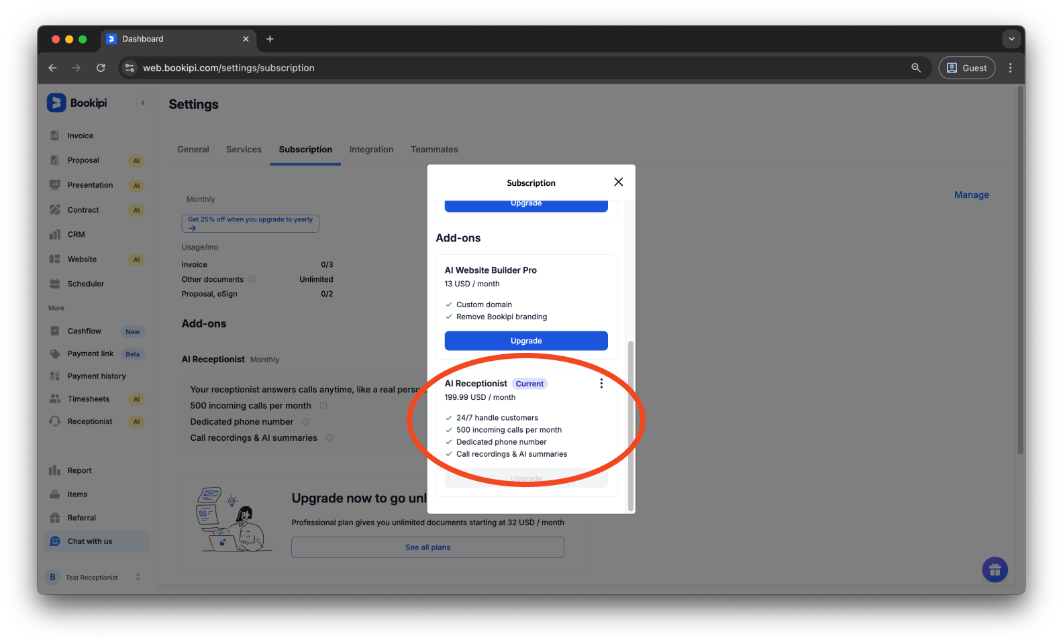
Task: Upgrade to AI Website Builder Pro
Action: point(526,341)
